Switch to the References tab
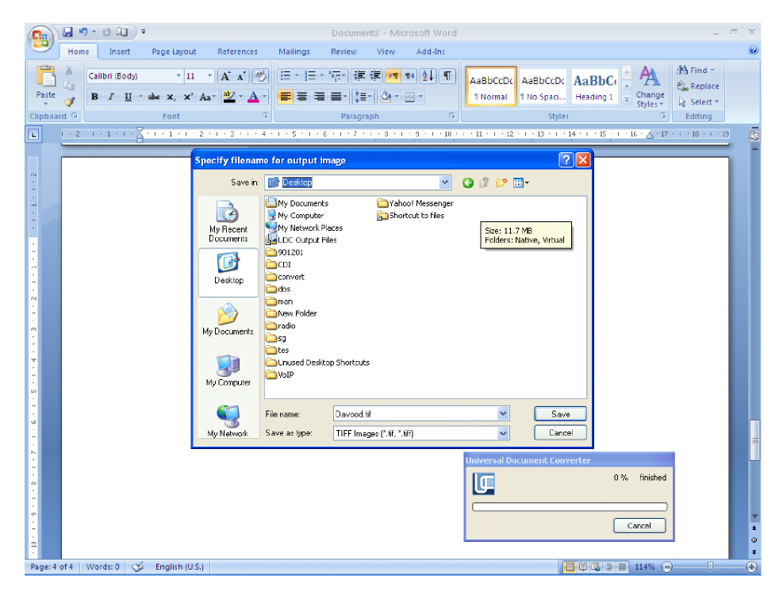 237,52
